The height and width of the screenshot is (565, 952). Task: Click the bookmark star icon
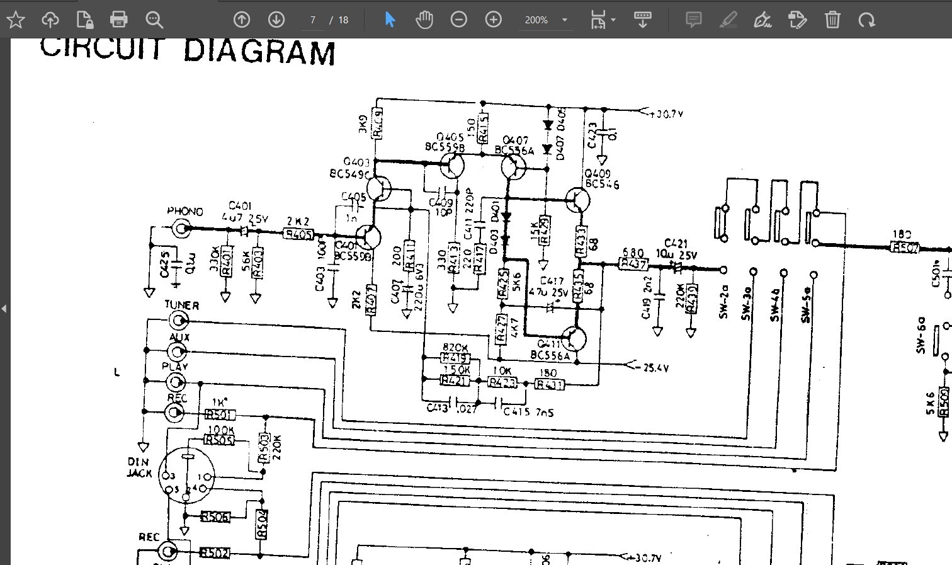pyautogui.click(x=16, y=20)
